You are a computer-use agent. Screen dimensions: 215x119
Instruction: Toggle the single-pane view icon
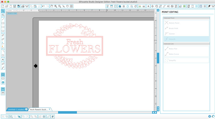point(3,89)
